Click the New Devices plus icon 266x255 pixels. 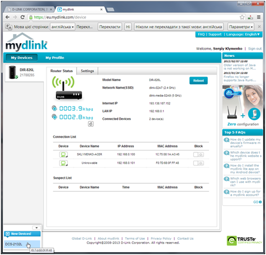point(8,234)
